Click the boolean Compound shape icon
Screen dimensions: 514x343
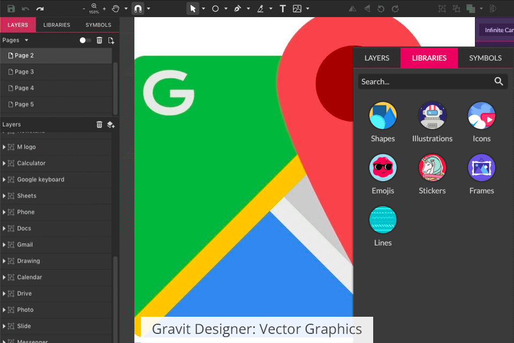pyautogui.click(x=471, y=9)
